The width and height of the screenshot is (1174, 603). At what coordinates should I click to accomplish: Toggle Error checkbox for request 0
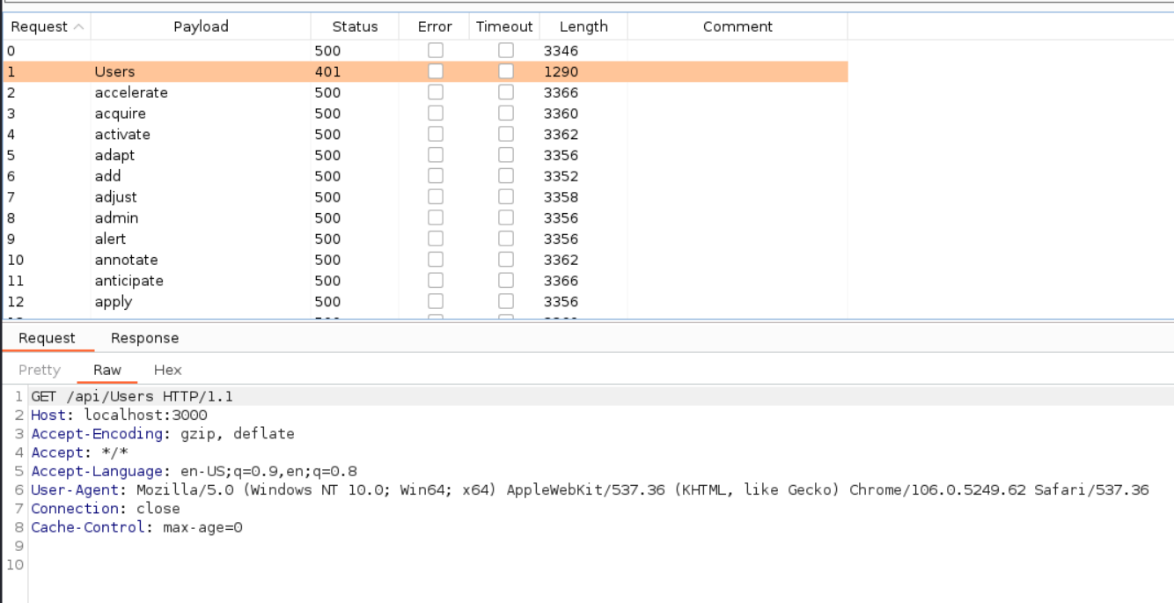pyautogui.click(x=435, y=51)
